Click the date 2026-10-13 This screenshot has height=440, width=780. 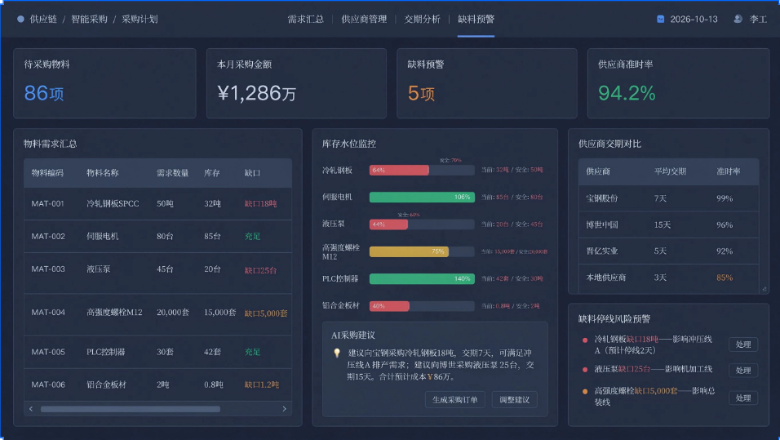coord(694,19)
